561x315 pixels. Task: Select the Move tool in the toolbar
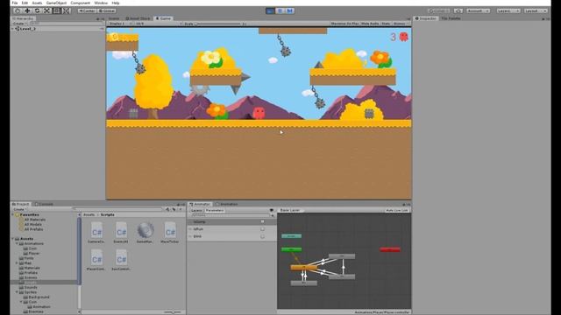(x=27, y=10)
